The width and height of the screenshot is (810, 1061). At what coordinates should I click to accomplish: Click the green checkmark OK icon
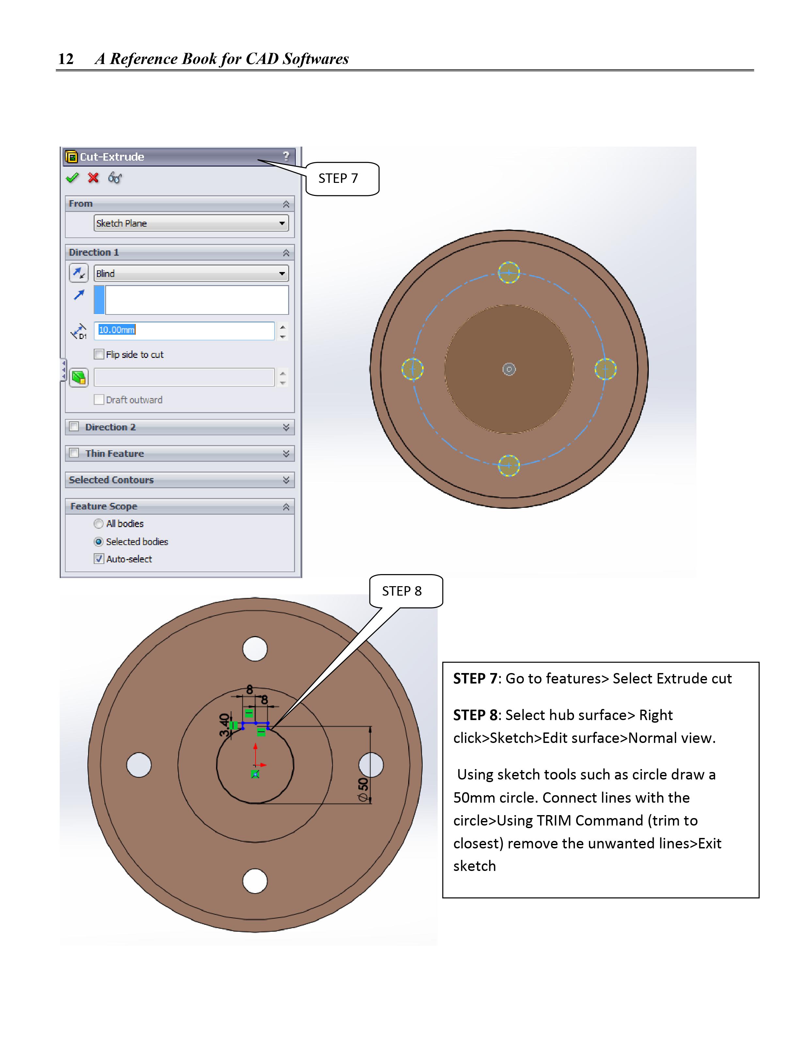(72, 178)
